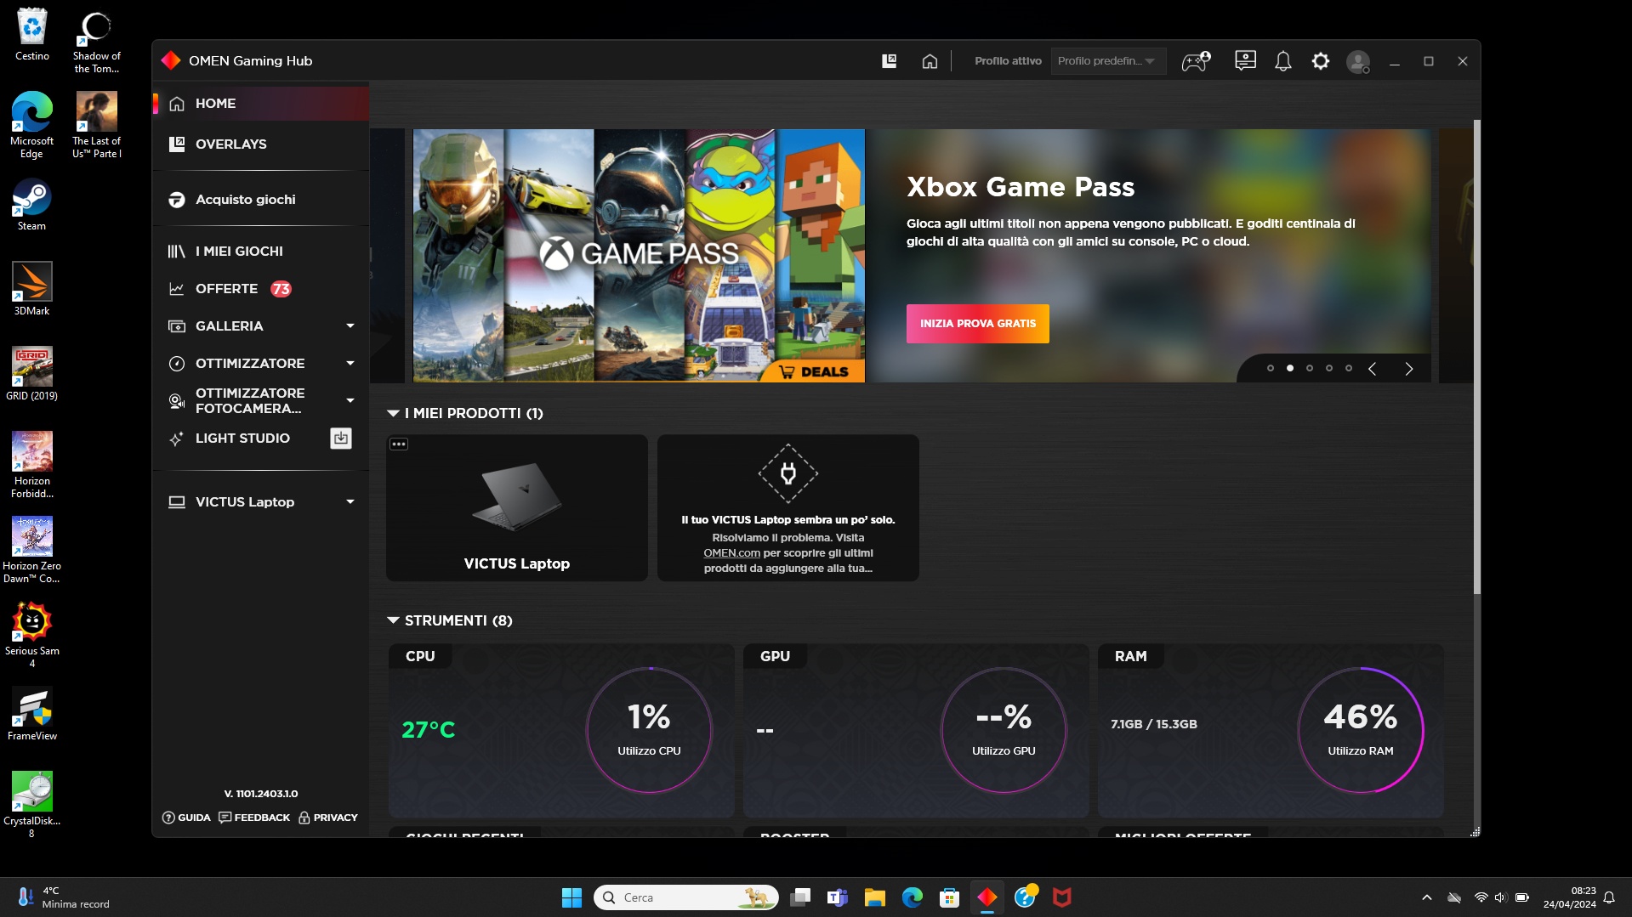Open GRID (2019) desktop shortcut

[x=31, y=375]
